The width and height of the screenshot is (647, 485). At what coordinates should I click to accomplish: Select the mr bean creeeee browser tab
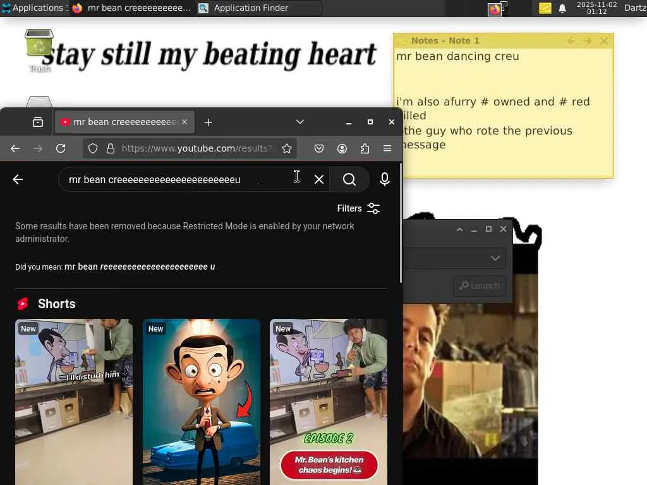[x=124, y=122]
